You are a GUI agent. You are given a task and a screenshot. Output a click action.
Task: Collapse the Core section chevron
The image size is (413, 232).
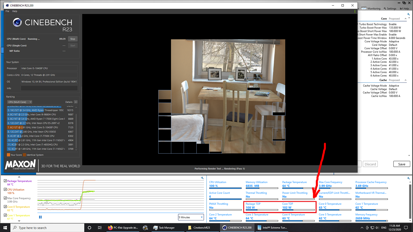point(405,19)
